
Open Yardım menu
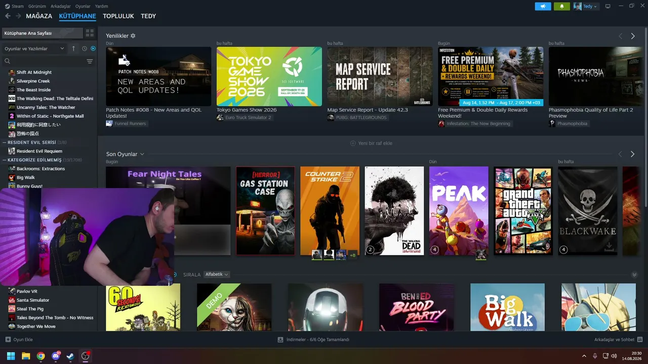[x=101, y=6]
